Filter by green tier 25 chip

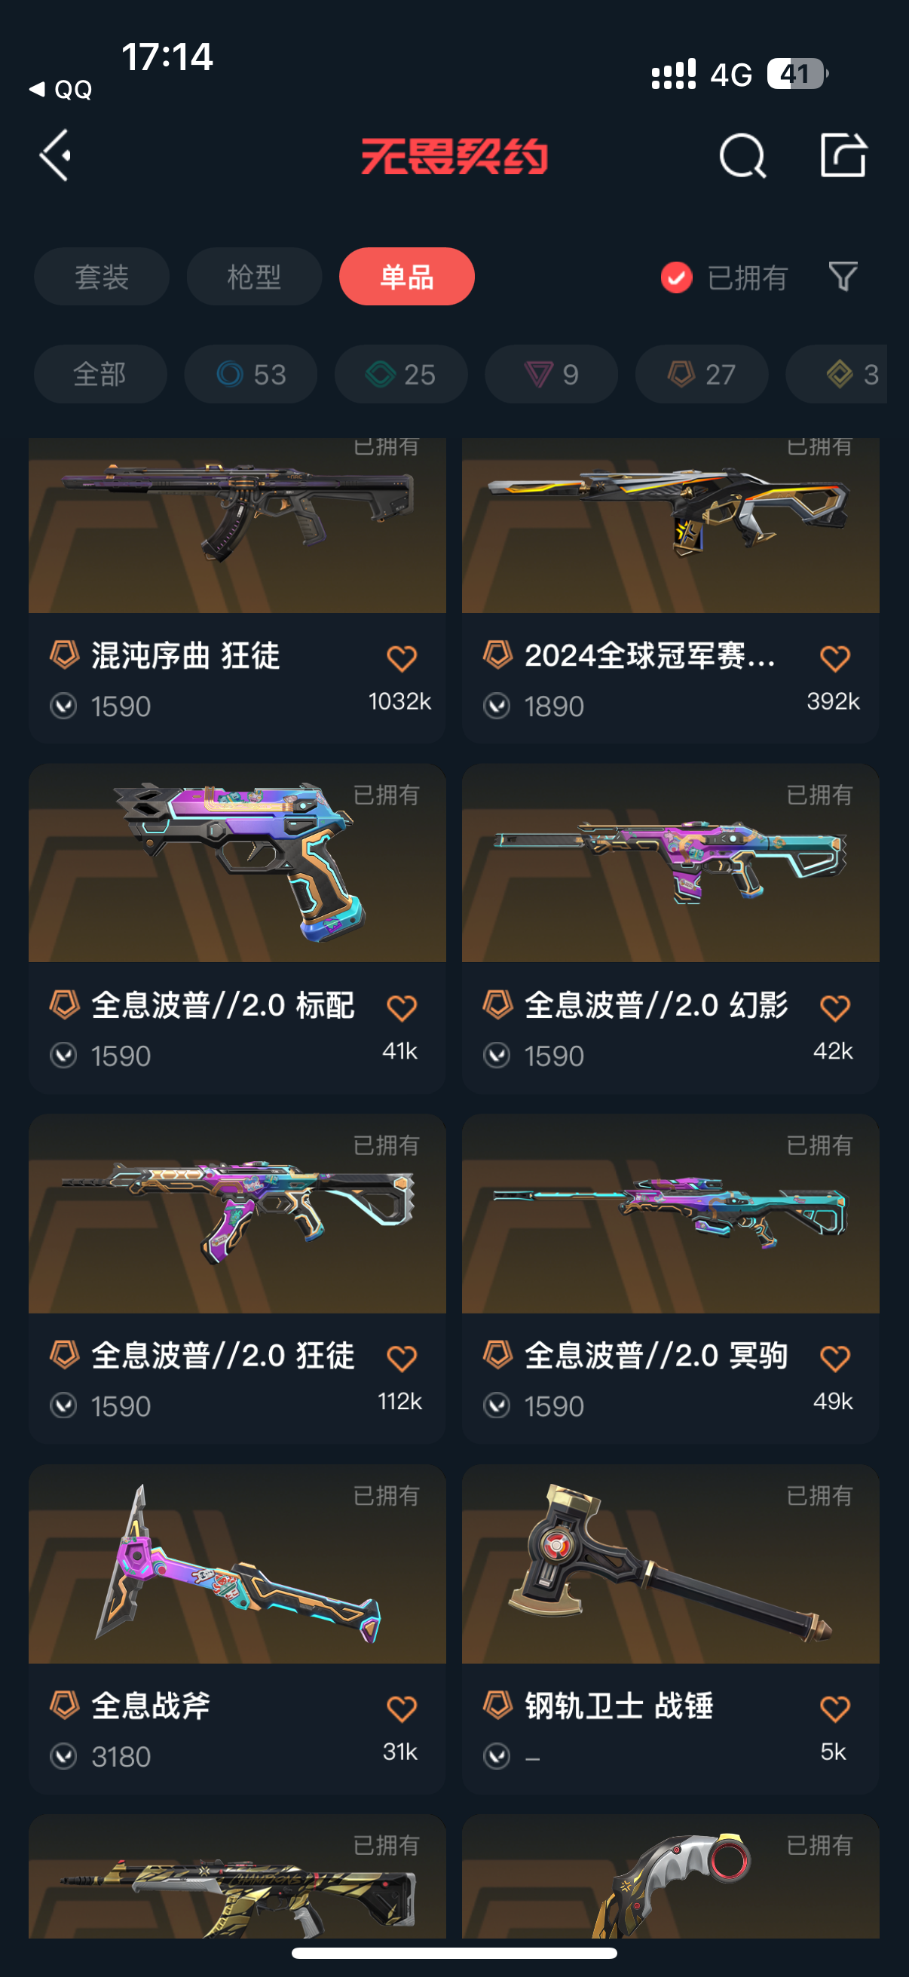(x=401, y=375)
